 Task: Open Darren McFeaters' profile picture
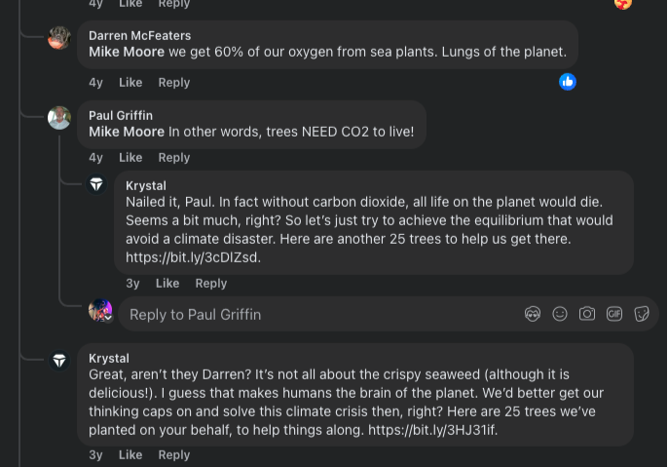point(59,39)
